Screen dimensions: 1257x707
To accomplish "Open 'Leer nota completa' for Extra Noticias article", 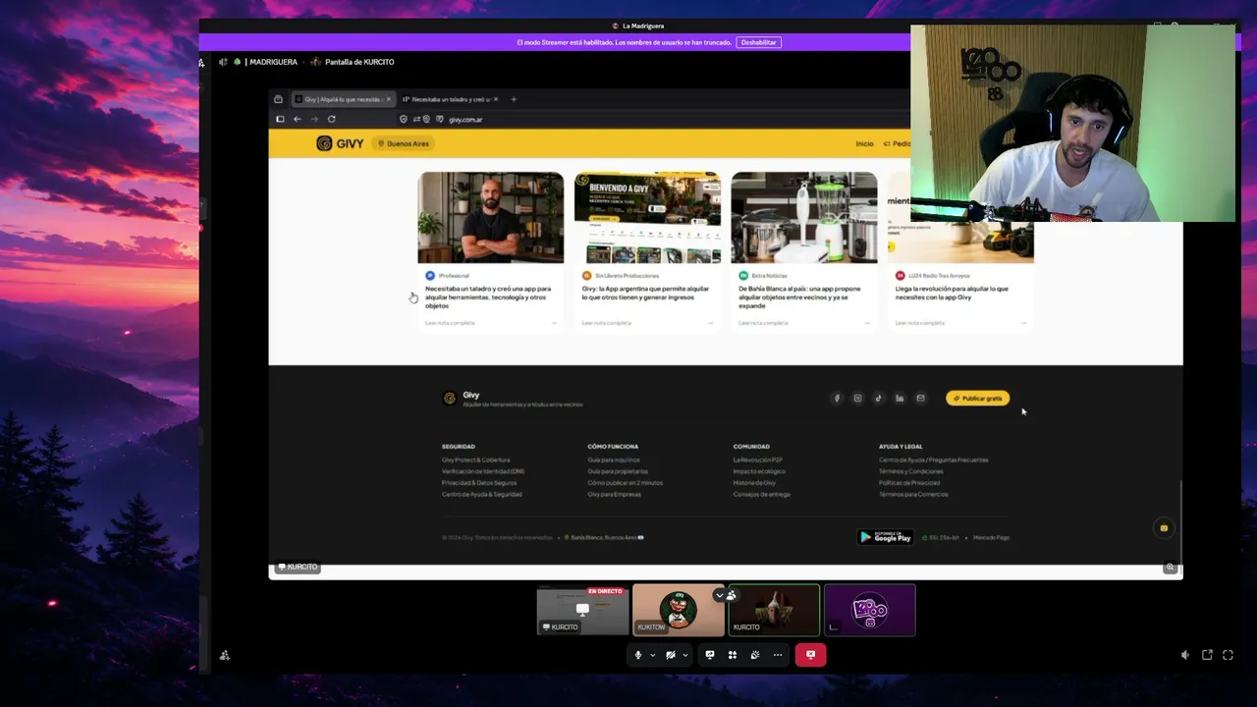I will (x=763, y=323).
